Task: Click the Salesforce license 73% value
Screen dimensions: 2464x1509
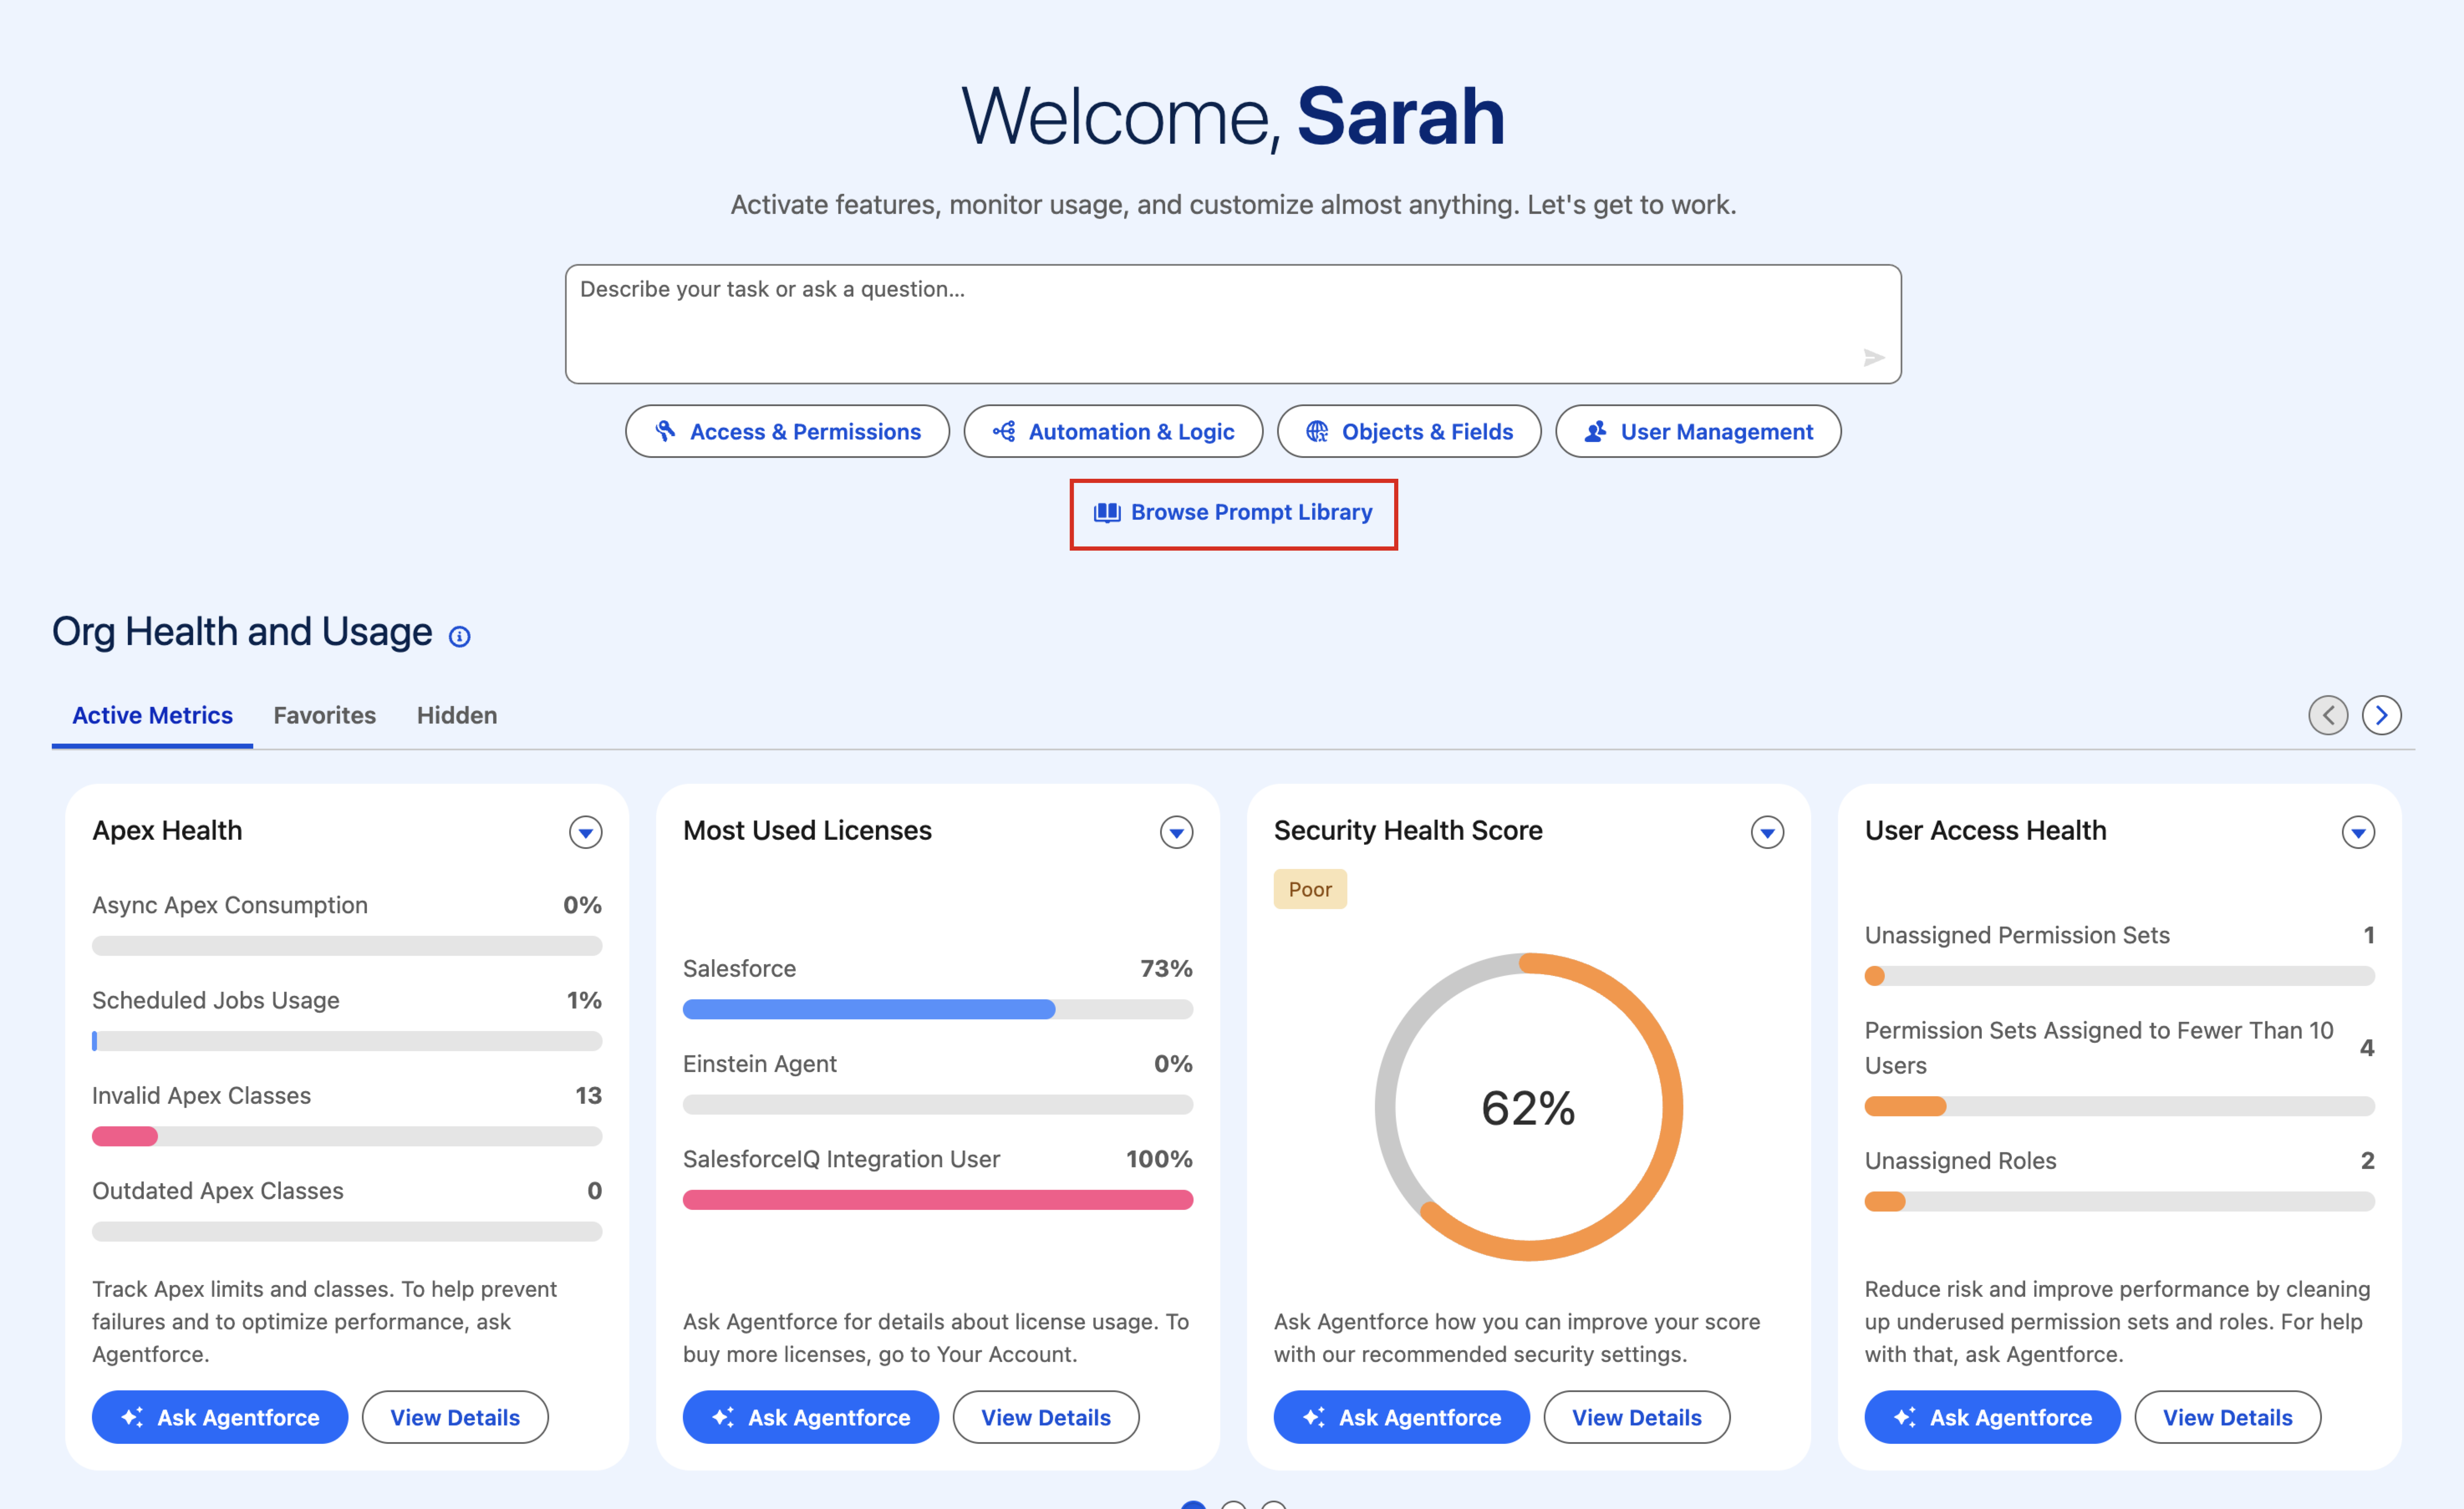Action: pyautogui.click(x=1166, y=968)
